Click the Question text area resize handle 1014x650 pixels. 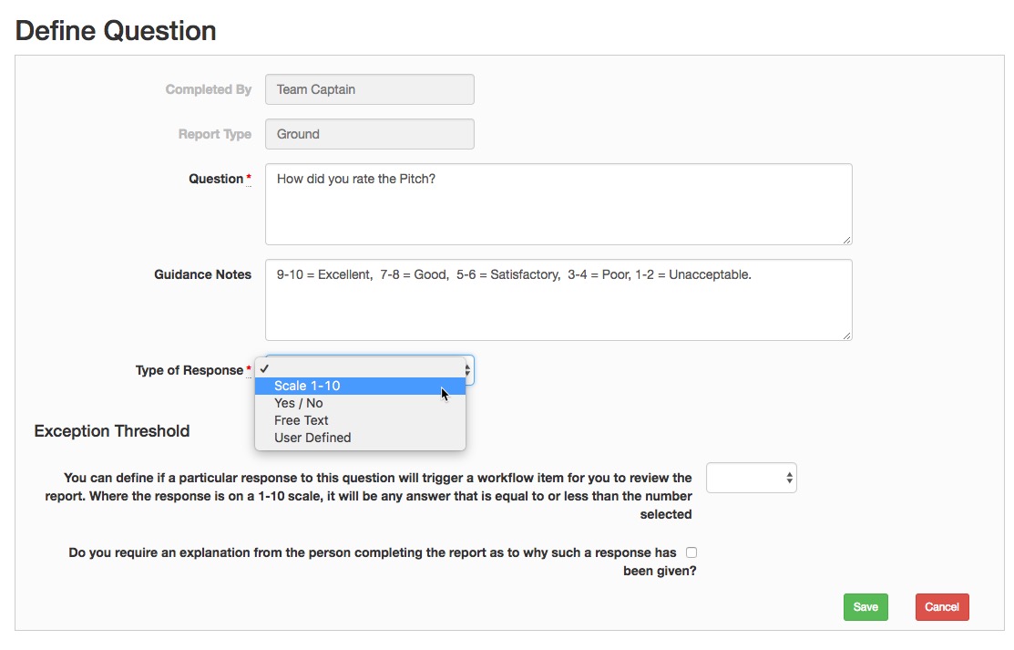(846, 240)
